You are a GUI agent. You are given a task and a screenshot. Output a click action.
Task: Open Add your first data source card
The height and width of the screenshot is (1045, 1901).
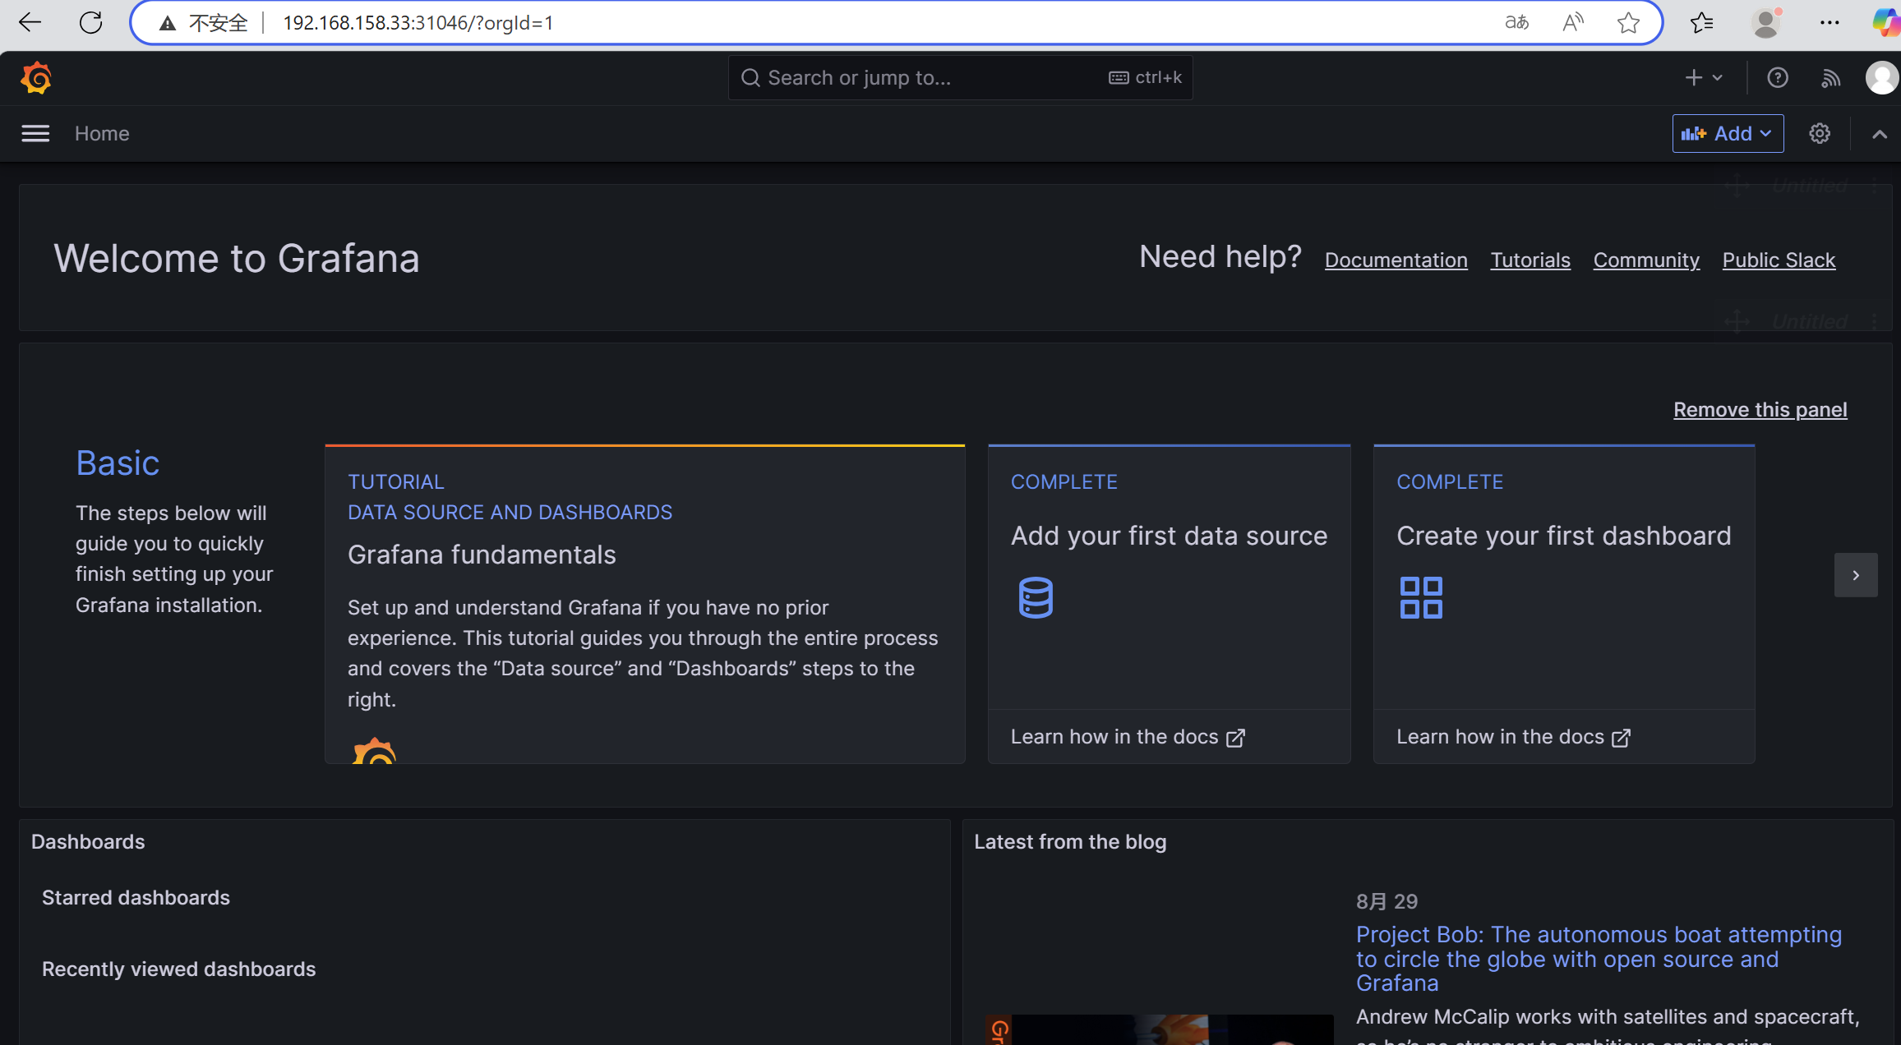click(1169, 604)
